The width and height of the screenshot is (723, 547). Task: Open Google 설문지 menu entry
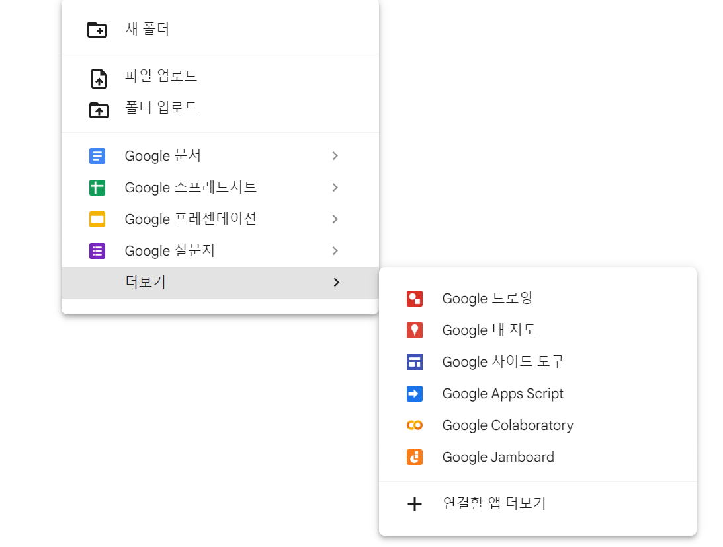tap(220, 251)
